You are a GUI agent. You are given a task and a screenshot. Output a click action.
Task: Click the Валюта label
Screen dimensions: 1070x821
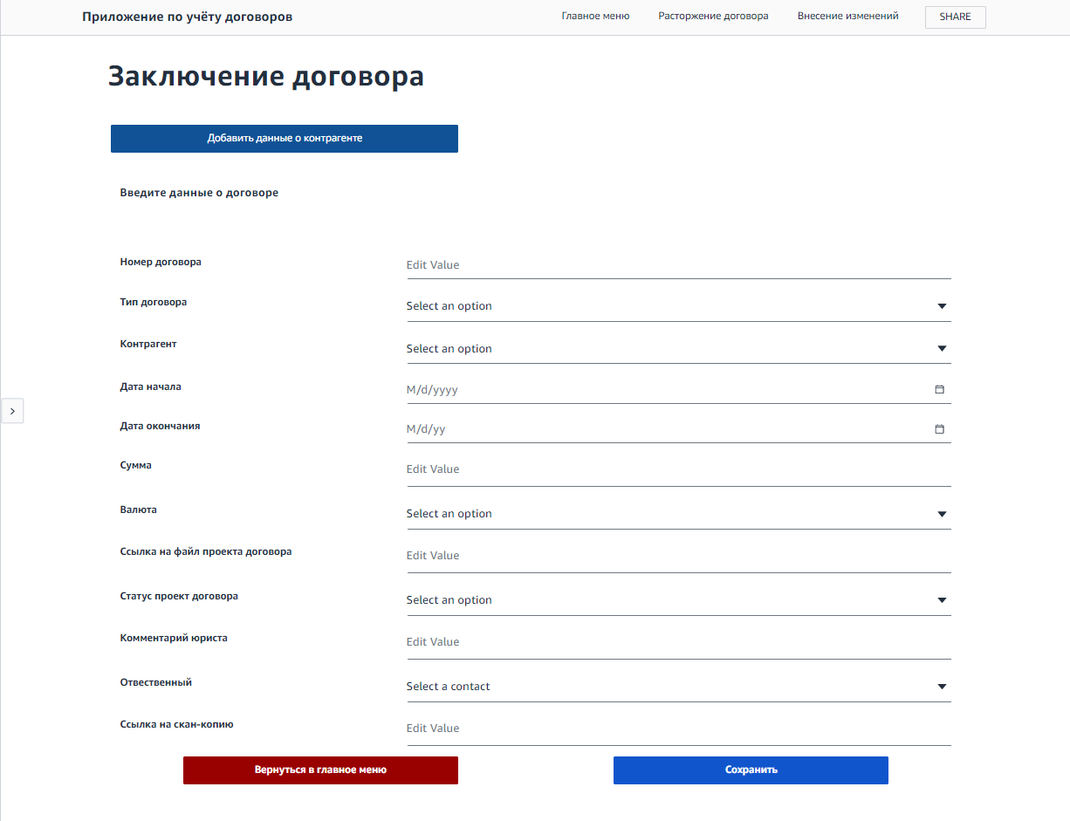(138, 510)
